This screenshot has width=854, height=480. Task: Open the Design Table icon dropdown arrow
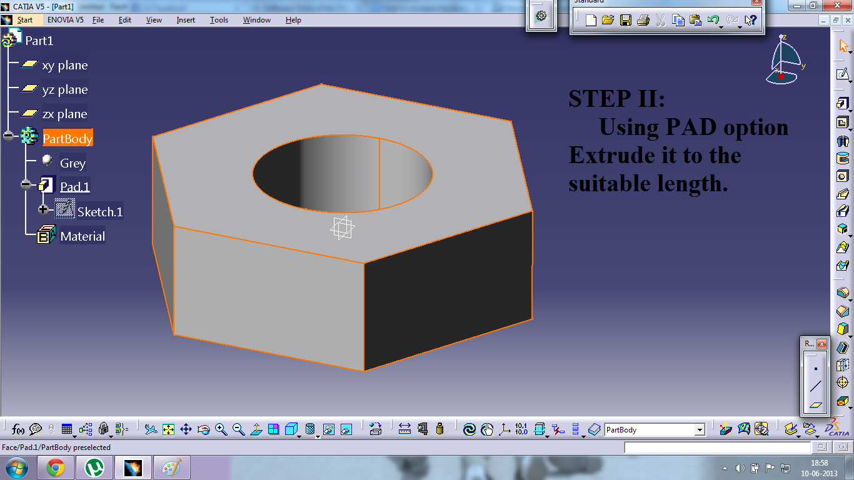pos(74,436)
